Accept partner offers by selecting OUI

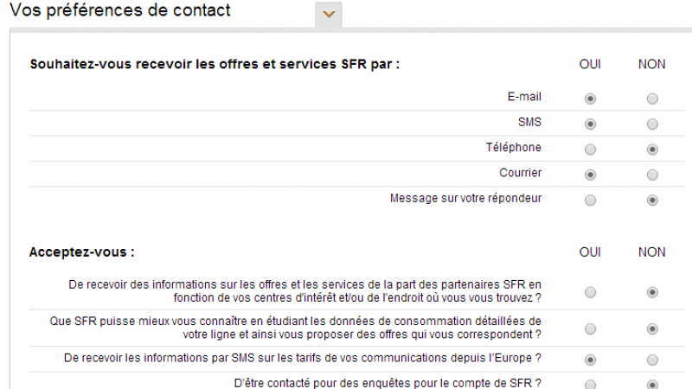pyautogui.click(x=590, y=292)
